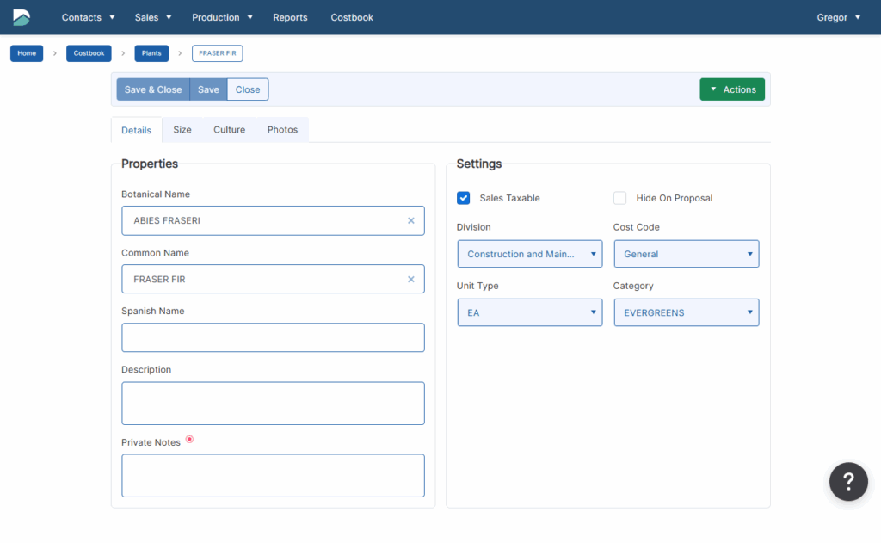Expand the Cost Code dropdown
The height and width of the screenshot is (543, 881).
686,254
